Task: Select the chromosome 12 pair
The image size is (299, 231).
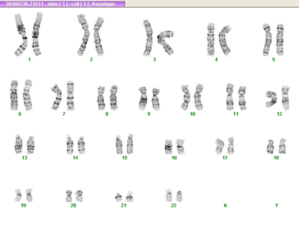Action: point(278,98)
